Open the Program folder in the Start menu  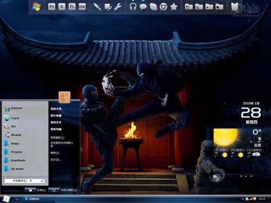click(13, 152)
